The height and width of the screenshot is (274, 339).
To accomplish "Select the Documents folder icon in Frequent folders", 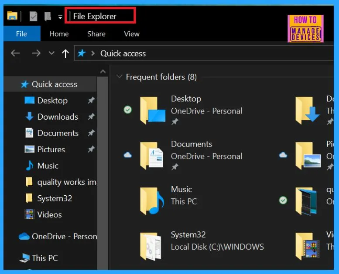I will (x=152, y=156).
